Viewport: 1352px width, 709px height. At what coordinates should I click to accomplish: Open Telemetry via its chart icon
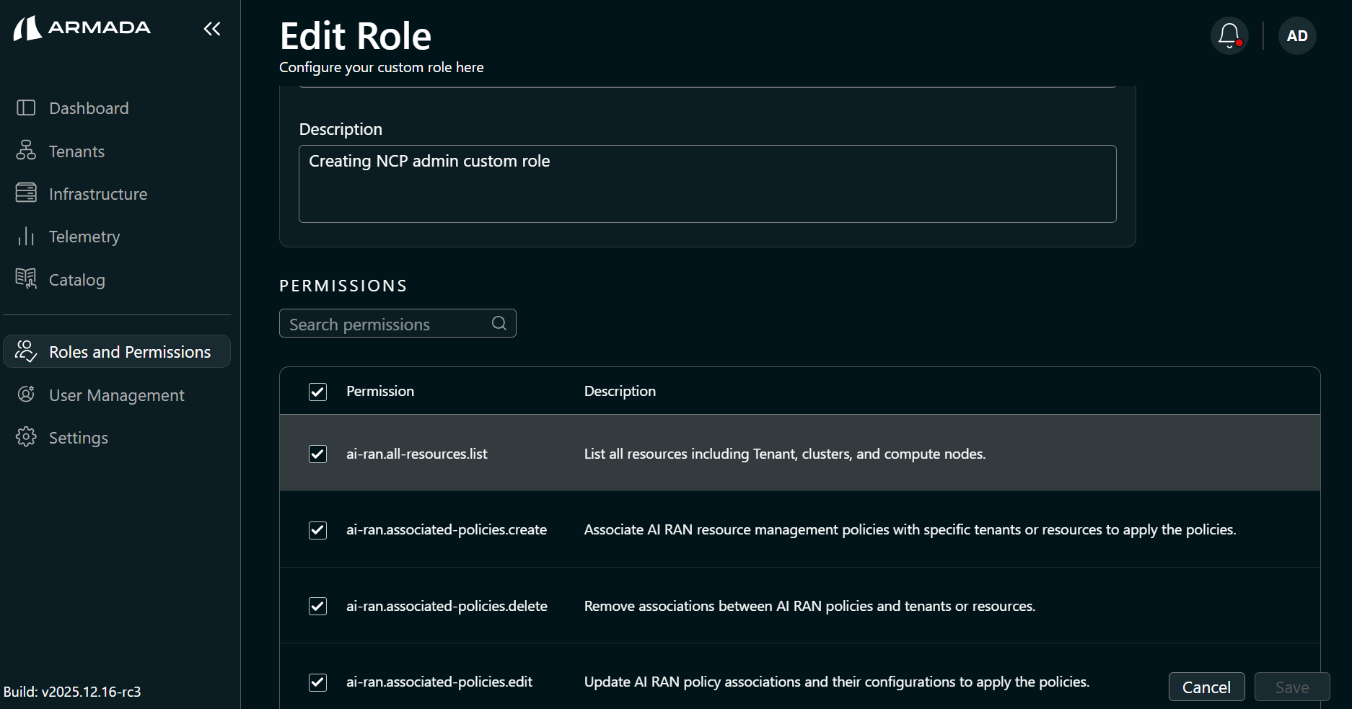[x=26, y=236]
